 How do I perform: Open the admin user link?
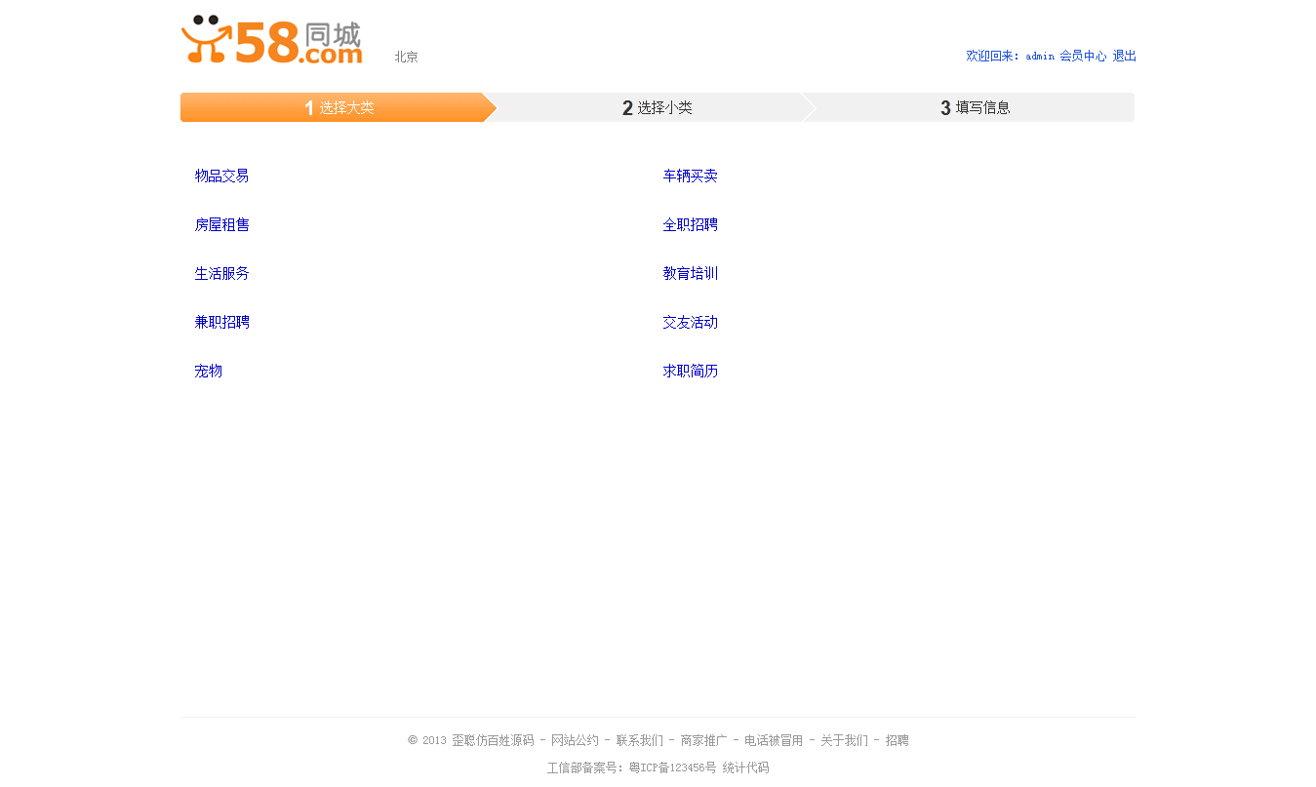(1040, 57)
